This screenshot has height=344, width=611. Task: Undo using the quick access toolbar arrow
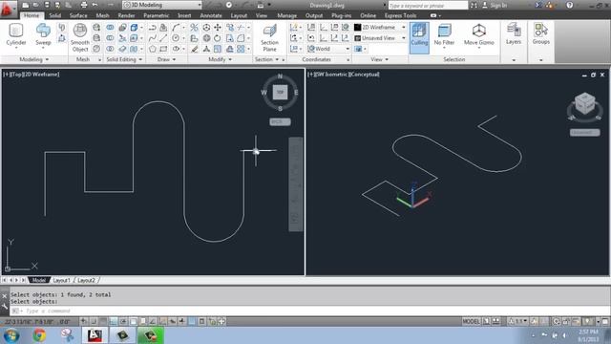(x=95, y=5)
